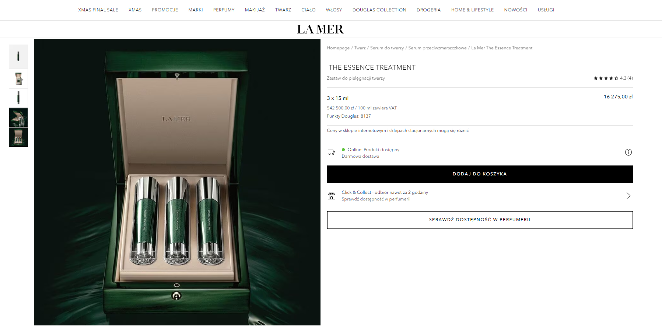The image size is (662, 328).
Task: Click SPRAWDŹ DOSTĘPNOŚĆ W PERFUMERII button
Action: (480, 220)
